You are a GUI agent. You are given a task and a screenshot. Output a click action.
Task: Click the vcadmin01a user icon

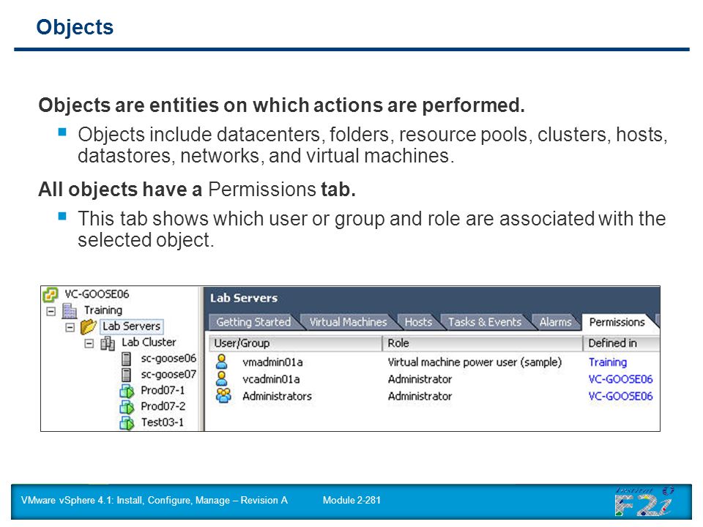coord(221,378)
